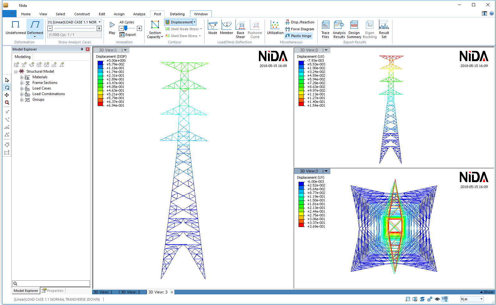The width and height of the screenshot is (496, 305).
Task: Switch to bottom tab 3D View: 2
Action: [x=130, y=292]
